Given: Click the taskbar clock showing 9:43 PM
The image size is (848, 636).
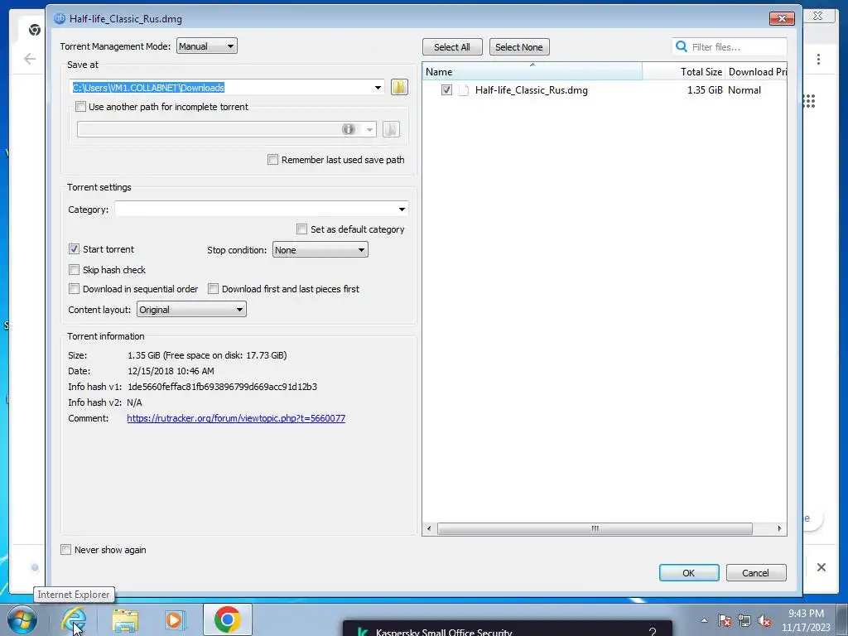Looking at the screenshot, I should point(806,620).
